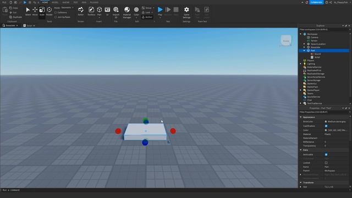Click the Filter Properties search field
Screen dimensions: 352x198
(323, 112)
